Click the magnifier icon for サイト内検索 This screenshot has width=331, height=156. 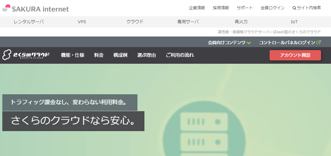pyautogui.click(x=294, y=8)
